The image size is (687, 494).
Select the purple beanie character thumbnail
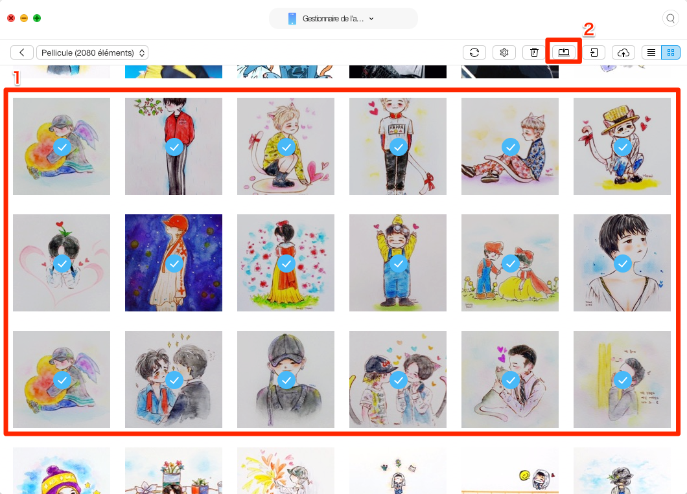62,471
